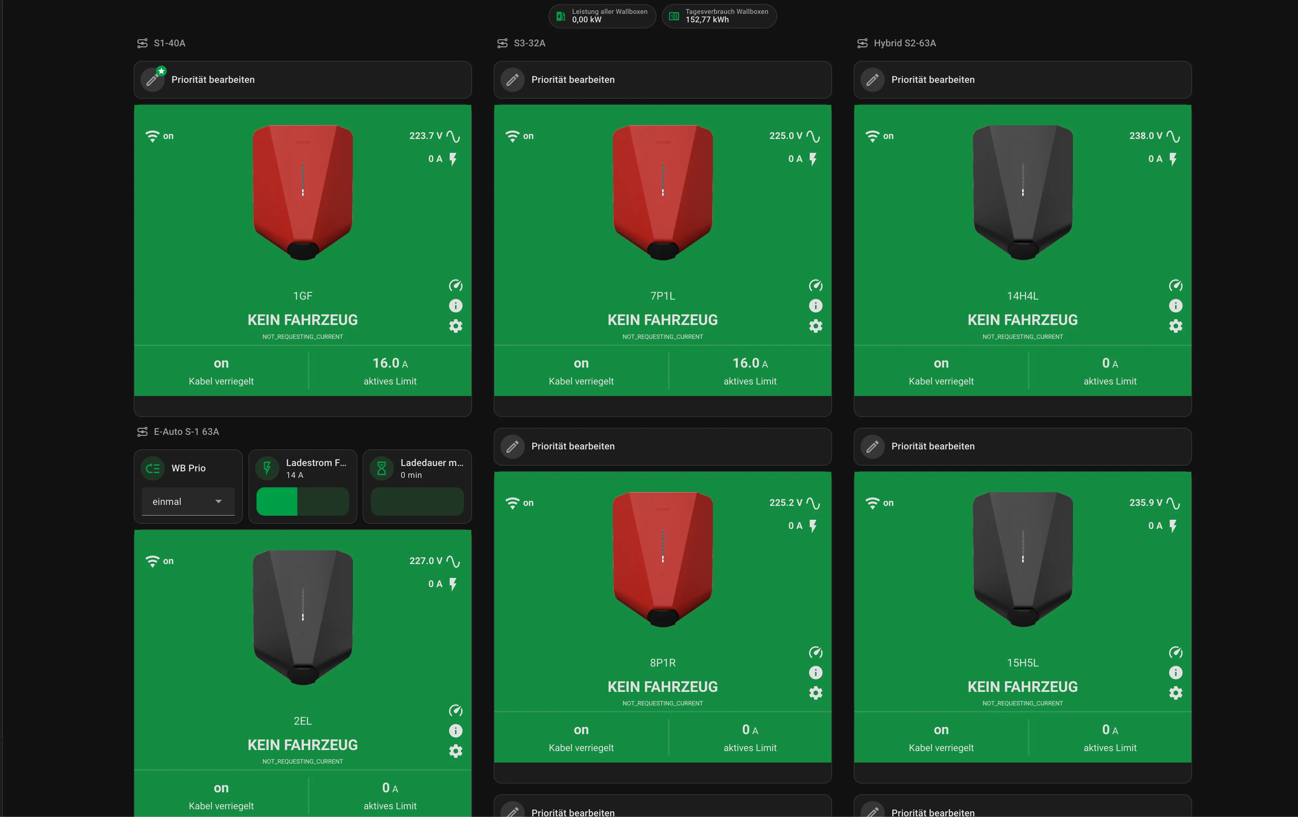Edit priority above 8P1R wallbox

663,446
